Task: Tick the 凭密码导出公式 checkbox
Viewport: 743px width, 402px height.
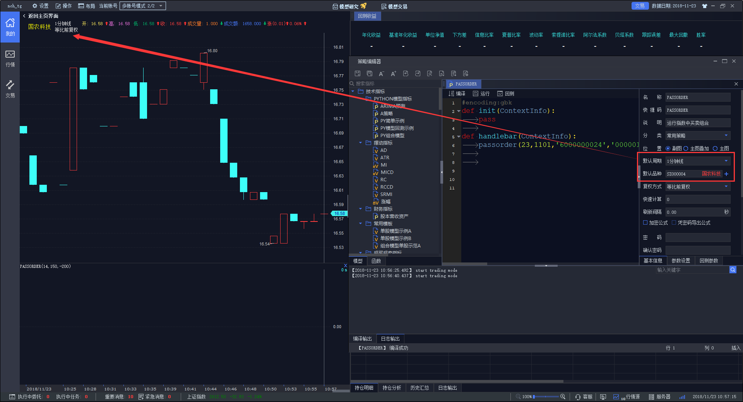Action: click(674, 223)
